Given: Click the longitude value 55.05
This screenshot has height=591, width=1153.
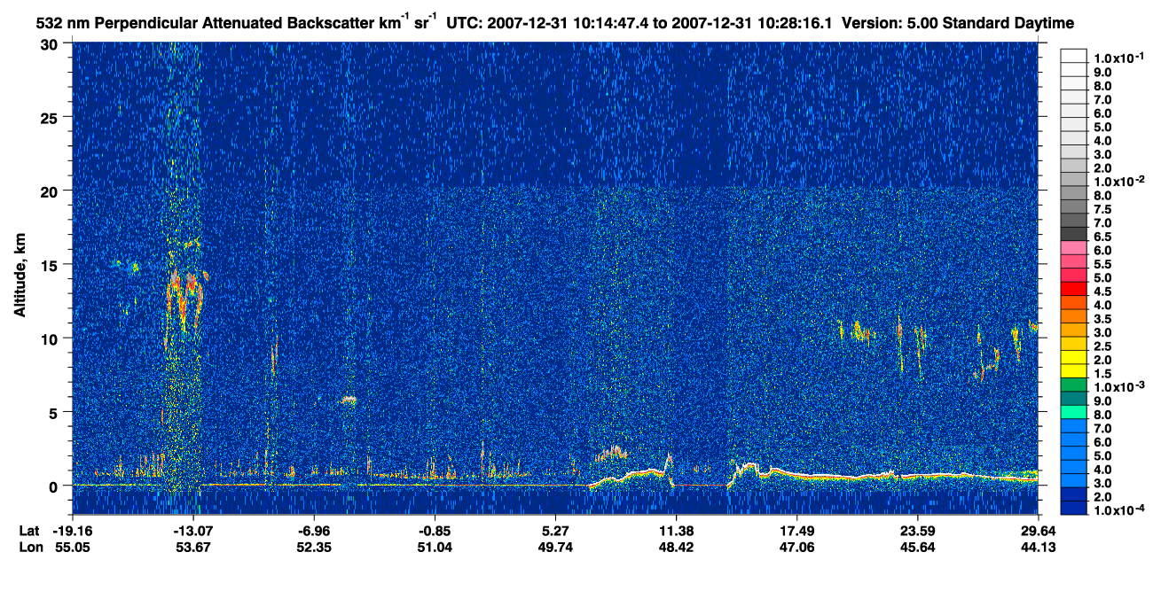Looking at the screenshot, I should pos(73,548).
